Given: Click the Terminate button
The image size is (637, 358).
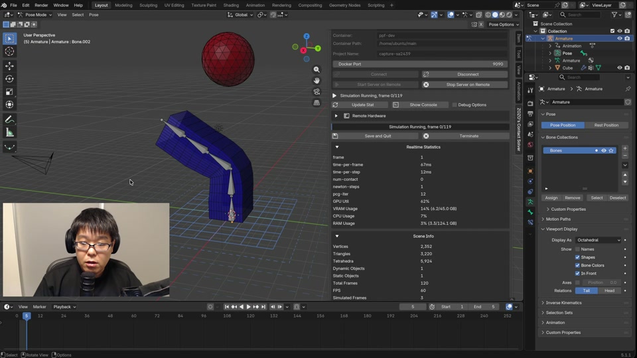Looking at the screenshot, I should click(464, 136).
